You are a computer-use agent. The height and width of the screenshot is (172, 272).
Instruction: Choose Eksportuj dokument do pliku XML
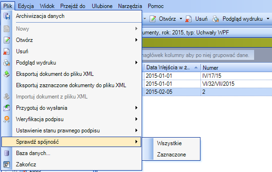(x=72, y=74)
